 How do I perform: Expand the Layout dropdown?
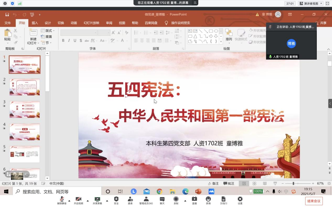click(x=48, y=31)
